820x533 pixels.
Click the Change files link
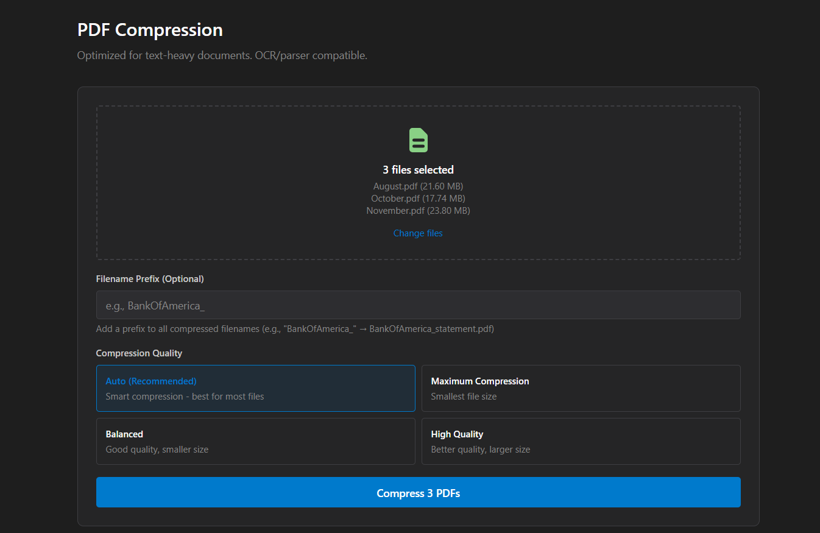tap(418, 233)
